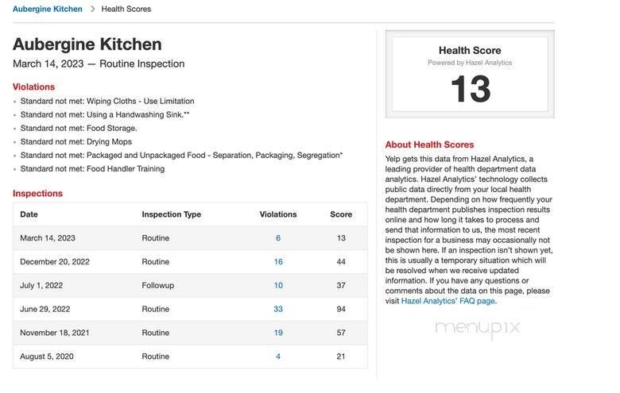The image size is (620, 393).
Task: Visit Hazel Analytics' FAQ page link
Action: (448, 301)
